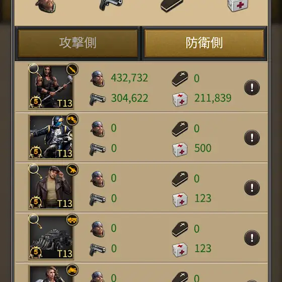Click magnifier on melee fighter portrait

(34, 70)
